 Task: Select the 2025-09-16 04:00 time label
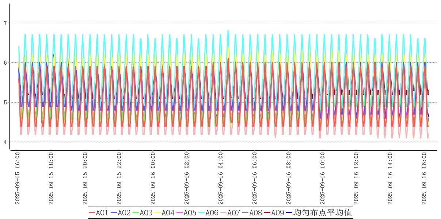click(221, 178)
